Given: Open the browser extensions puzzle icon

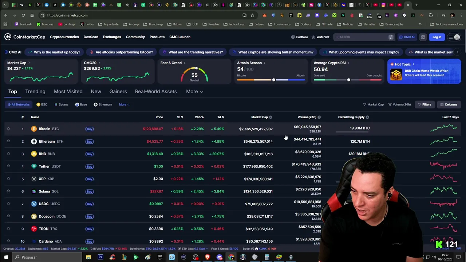Looking at the screenshot, I should click(x=431, y=15).
